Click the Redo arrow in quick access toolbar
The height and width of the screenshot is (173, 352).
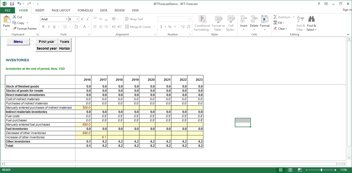(29, 4)
